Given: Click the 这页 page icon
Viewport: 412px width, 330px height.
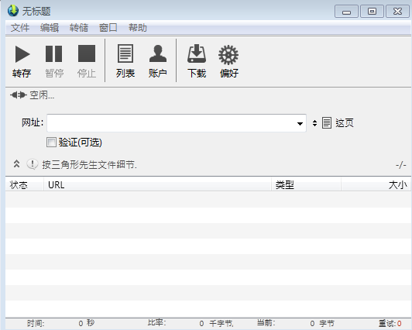Looking at the screenshot, I should click(x=327, y=123).
